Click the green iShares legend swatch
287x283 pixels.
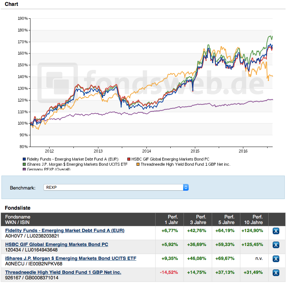click(24, 165)
